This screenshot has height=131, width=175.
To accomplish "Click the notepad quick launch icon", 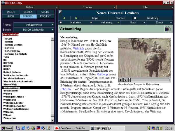I will 48,128.
